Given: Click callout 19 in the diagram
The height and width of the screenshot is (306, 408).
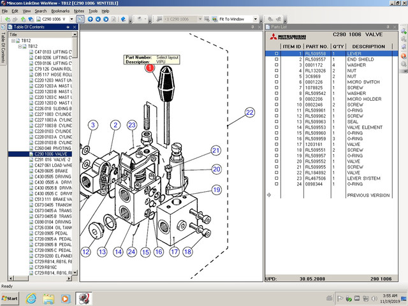Looking at the screenshot, I should (217, 190).
